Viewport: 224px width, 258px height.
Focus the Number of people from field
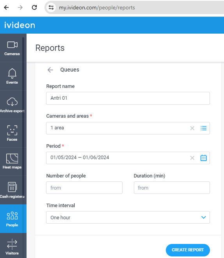point(84,188)
